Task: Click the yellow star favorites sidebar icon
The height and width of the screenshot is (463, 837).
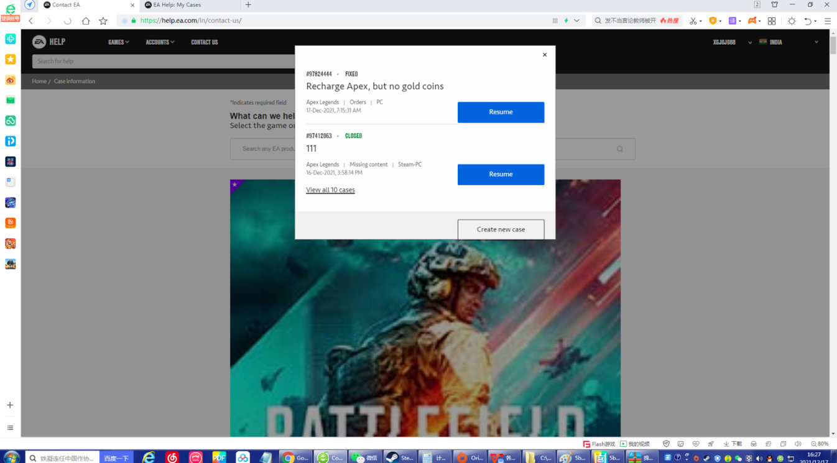Action: tap(11, 59)
